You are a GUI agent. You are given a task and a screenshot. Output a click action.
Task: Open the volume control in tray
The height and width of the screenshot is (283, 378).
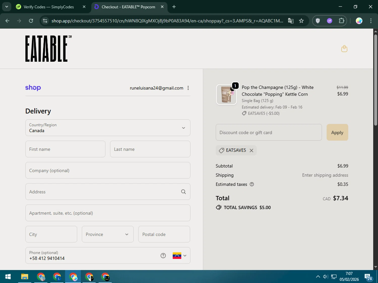(326, 277)
